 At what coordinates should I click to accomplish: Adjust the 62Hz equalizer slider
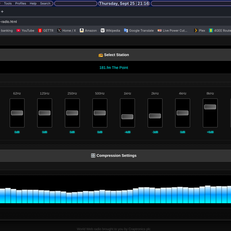(17, 113)
